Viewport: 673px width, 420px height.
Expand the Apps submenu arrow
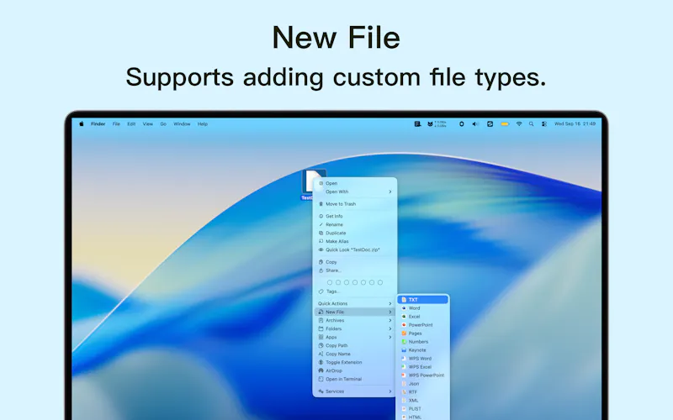coord(390,338)
